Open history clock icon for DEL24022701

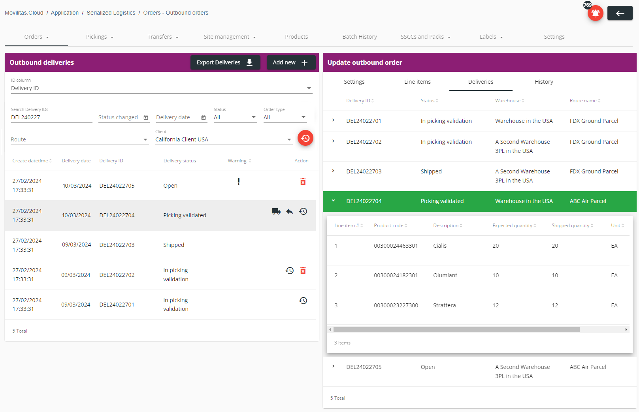pyautogui.click(x=303, y=301)
